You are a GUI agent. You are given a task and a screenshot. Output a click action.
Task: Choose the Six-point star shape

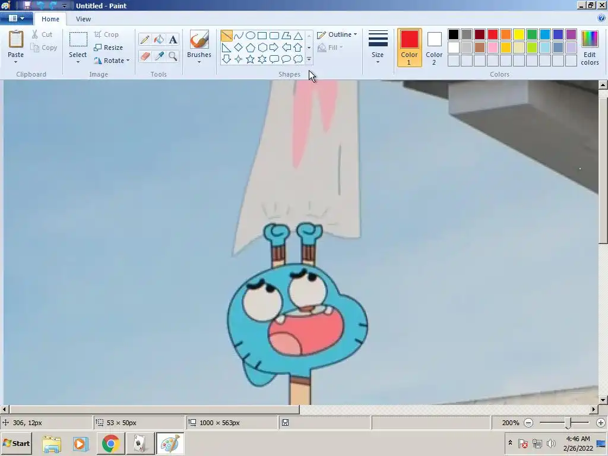pyautogui.click(x=262, y=59)
